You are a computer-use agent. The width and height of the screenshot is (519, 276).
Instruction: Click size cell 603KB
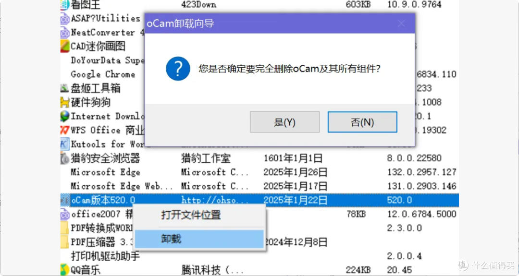pos(358,5)
